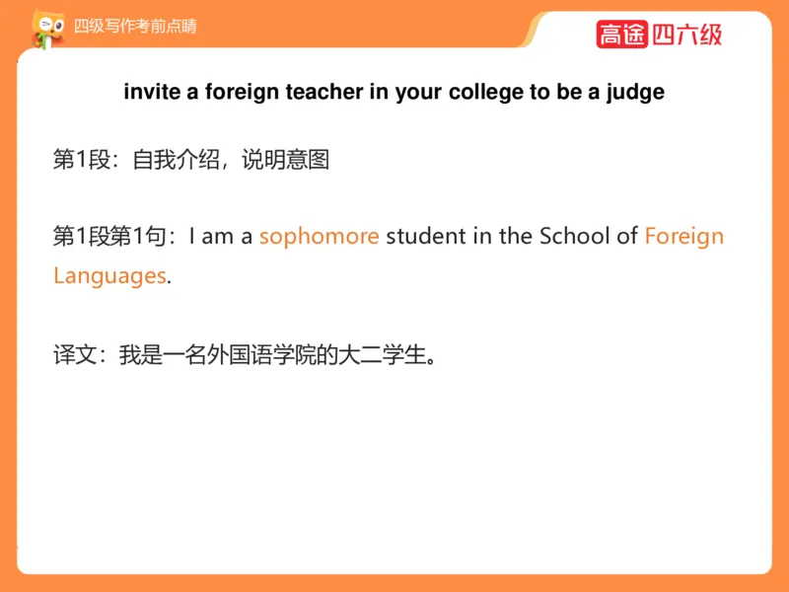Click the orange word "Languages"
The image size is (789, 592).
[x=109, y=275]
